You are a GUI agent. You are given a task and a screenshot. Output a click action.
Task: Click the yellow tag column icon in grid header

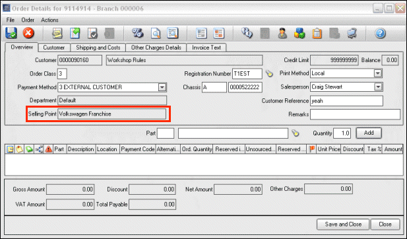coord(20,149)
